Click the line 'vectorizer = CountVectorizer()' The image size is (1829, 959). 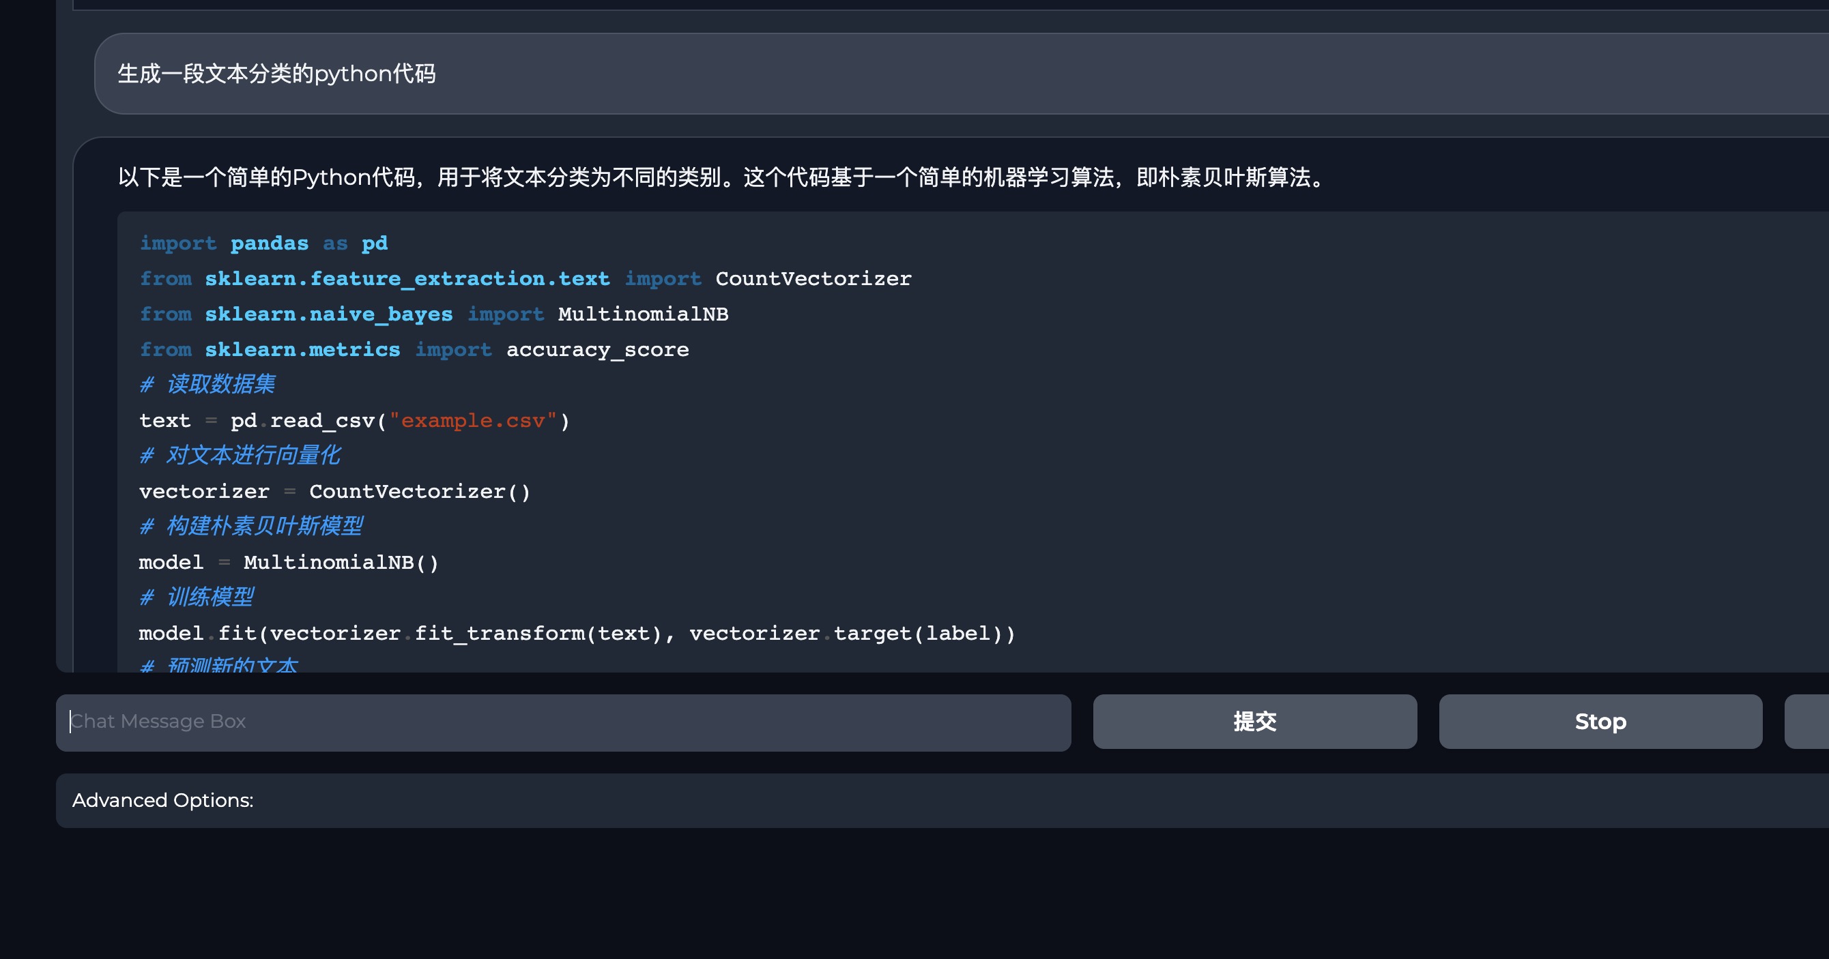coord(334,492)
